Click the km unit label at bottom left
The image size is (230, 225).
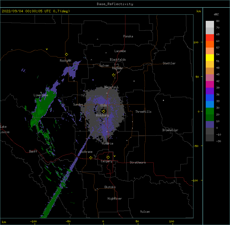4,222
